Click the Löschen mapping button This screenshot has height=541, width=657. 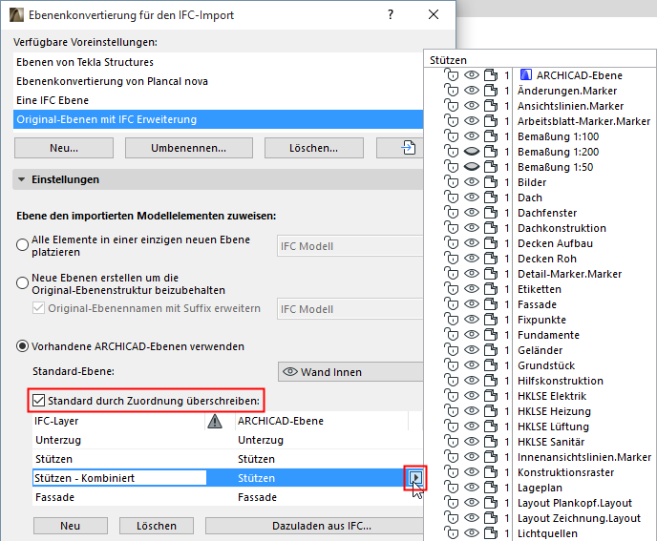(x=157, y=526)
